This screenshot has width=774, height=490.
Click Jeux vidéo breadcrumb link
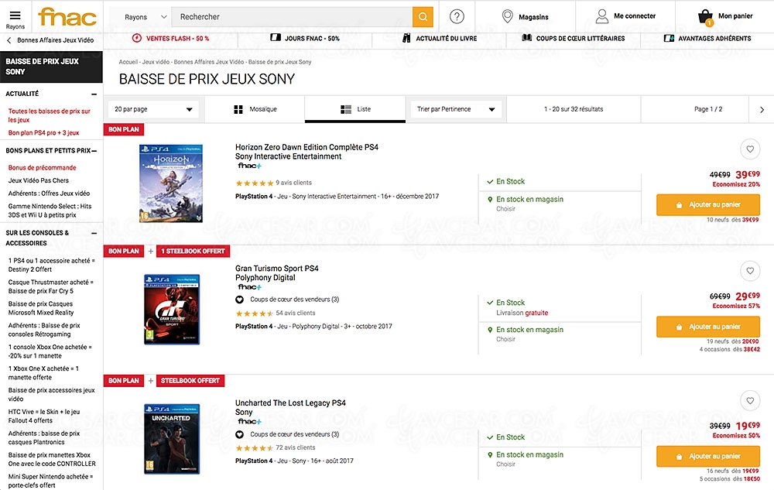pyautogui.click(x=156, y=62)
